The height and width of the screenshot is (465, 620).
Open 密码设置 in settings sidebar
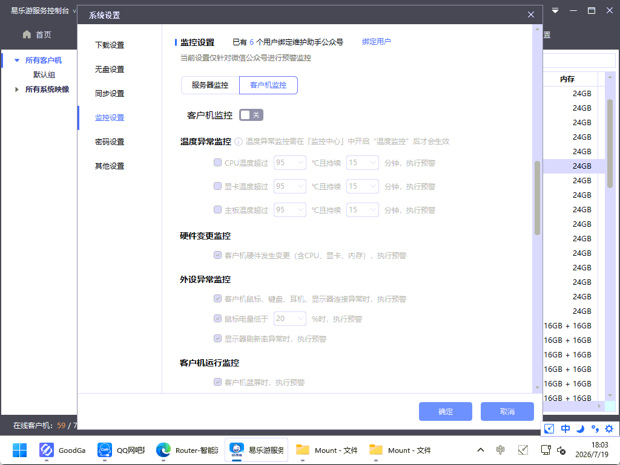[110, 141]
